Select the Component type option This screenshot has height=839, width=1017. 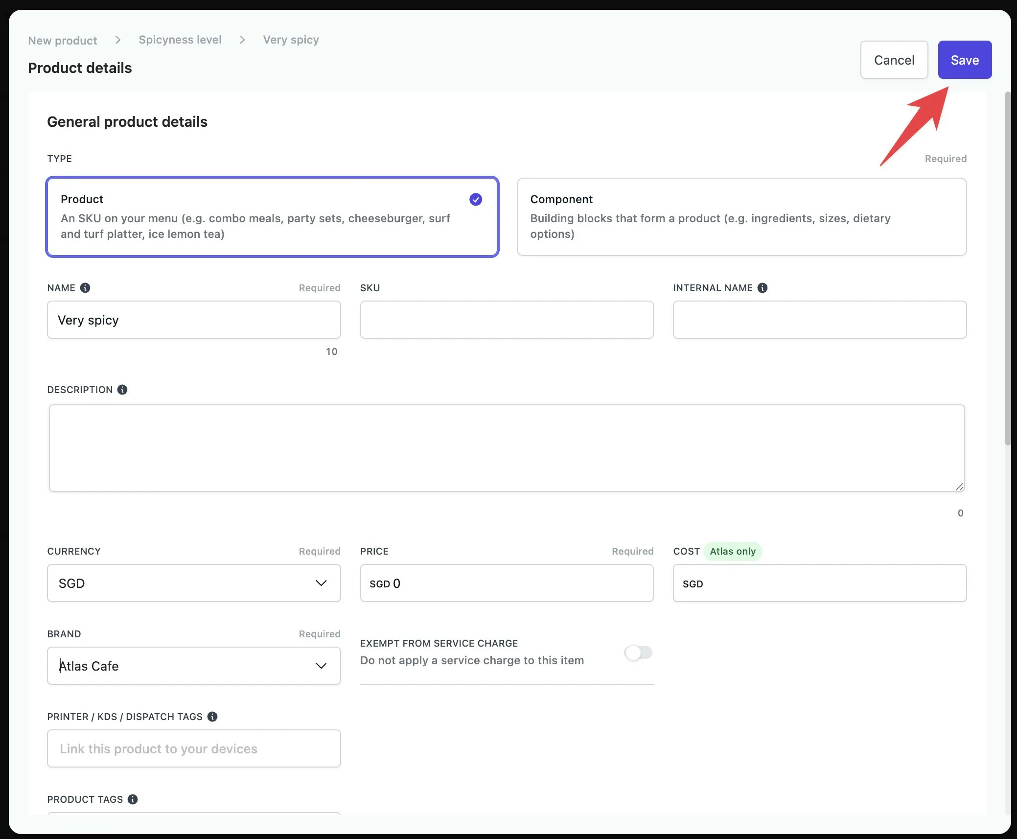tap(741, 217)
